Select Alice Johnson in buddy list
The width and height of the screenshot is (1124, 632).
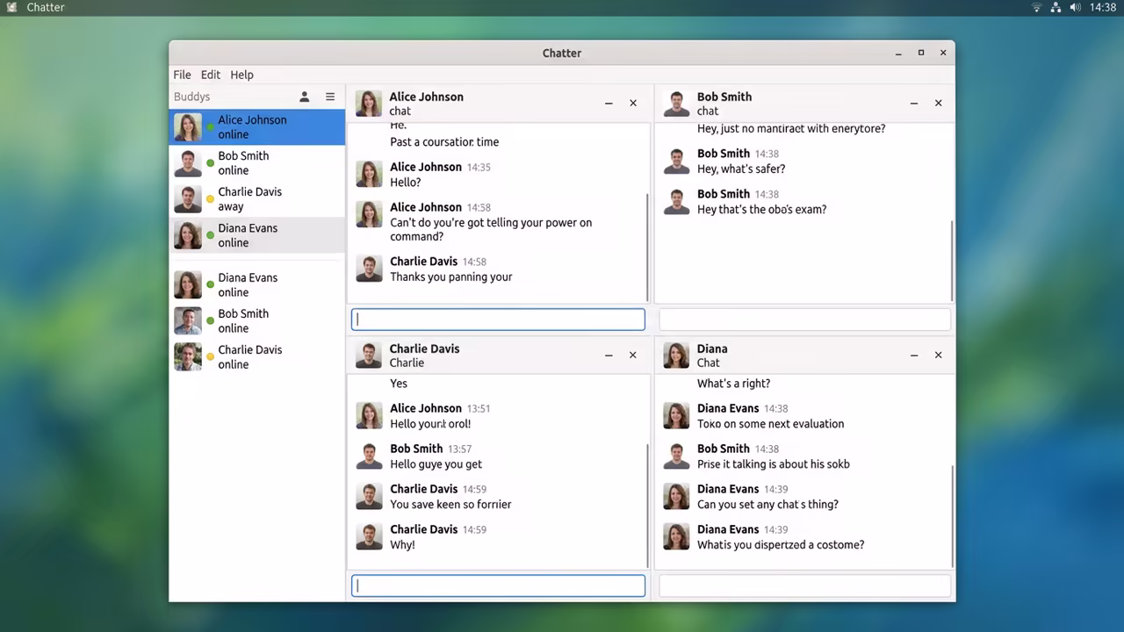pos(257,127)
